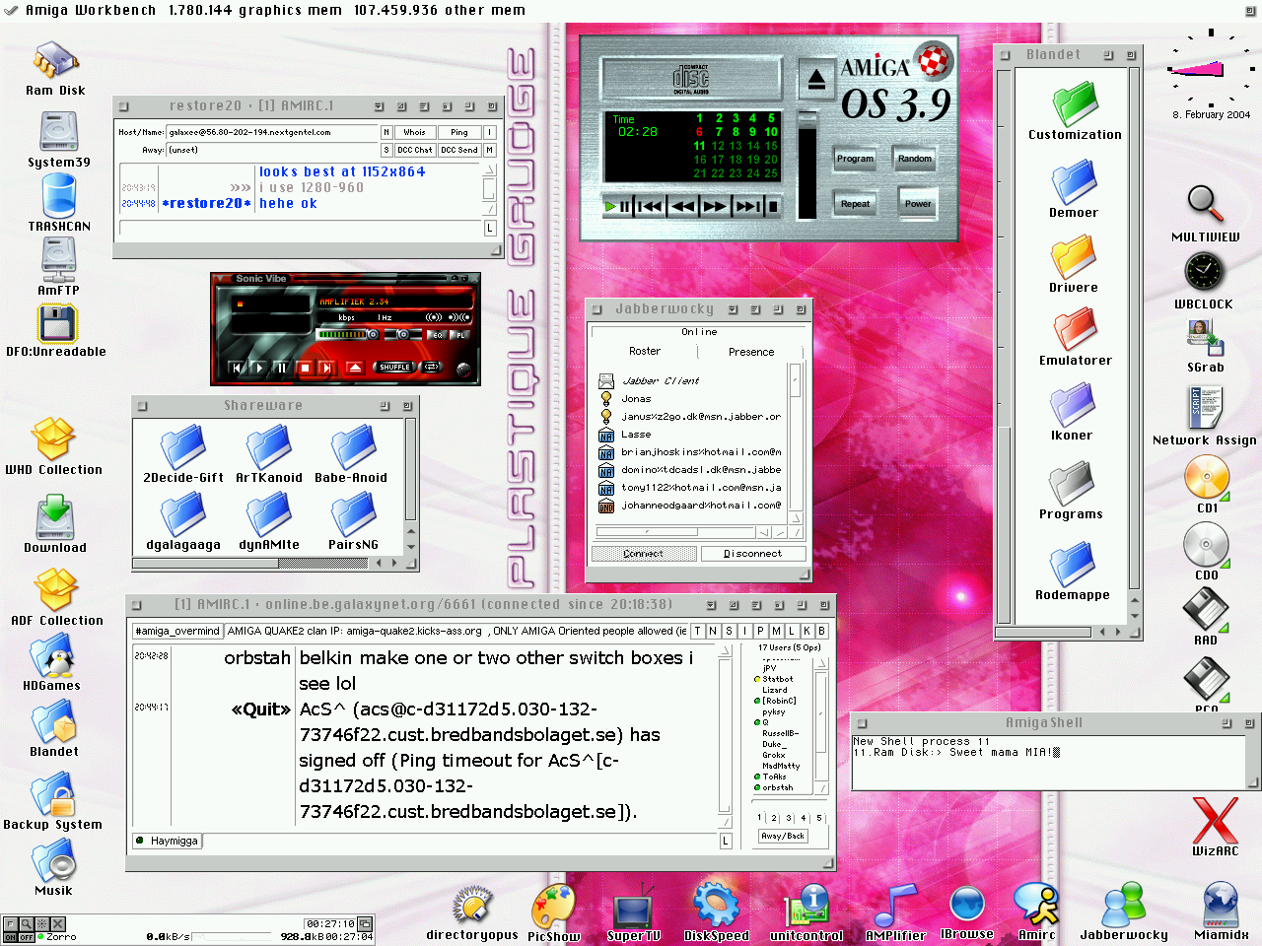Click the Disconnect button in Jabberwocky
The width and height of the screenshot is (1262, 946).
pyautogui.click(x=752, y=554)
